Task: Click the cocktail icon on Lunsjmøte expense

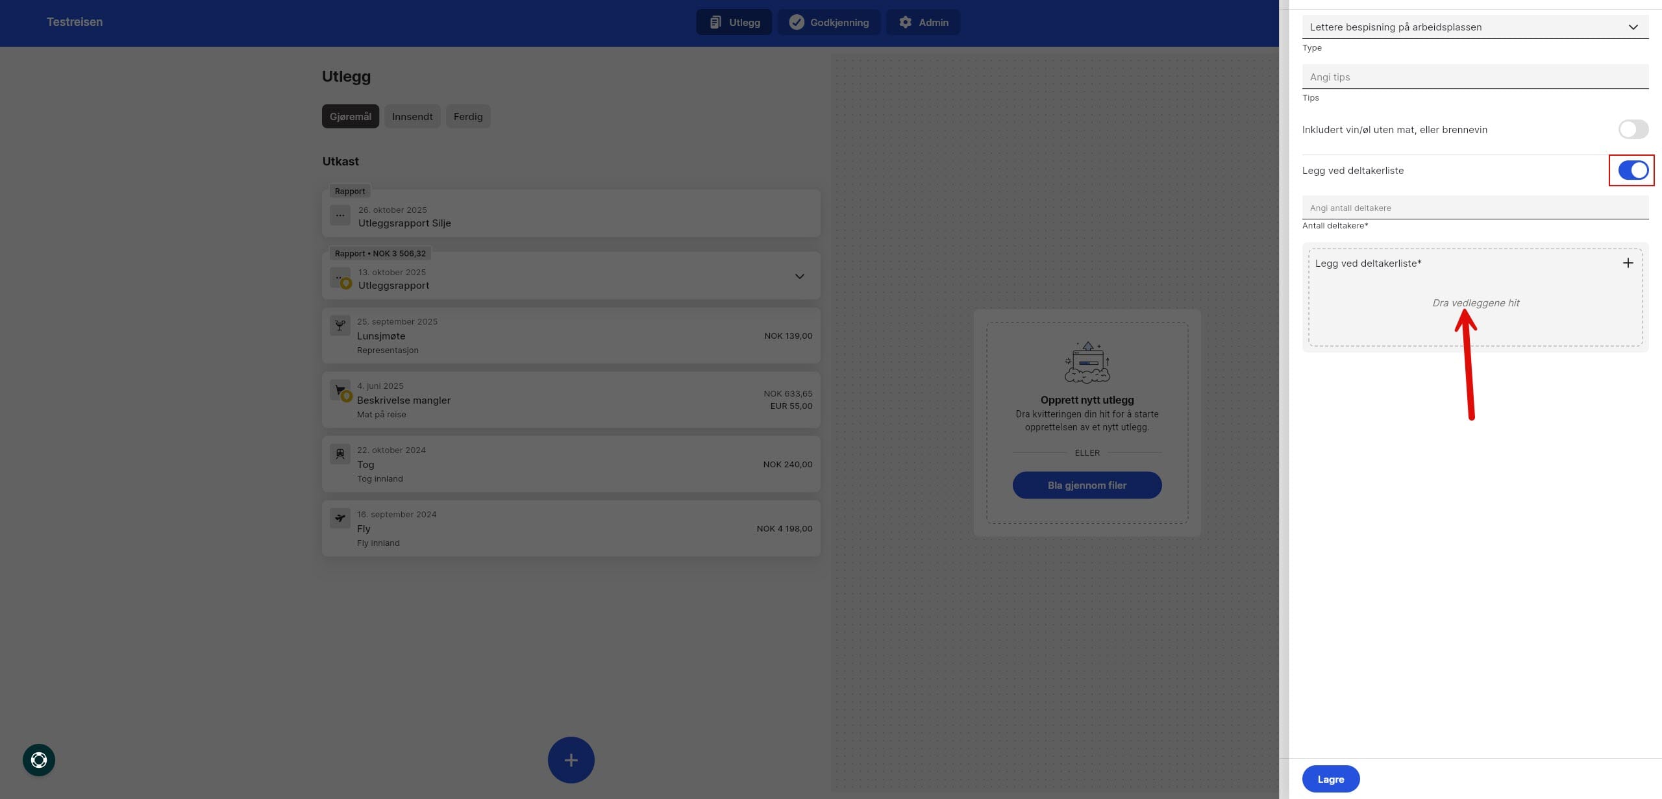Action: (x=340, y=325)
